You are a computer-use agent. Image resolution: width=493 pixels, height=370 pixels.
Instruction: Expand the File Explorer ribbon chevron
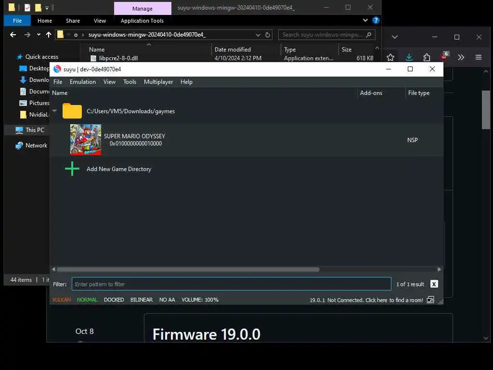(365, 20)
